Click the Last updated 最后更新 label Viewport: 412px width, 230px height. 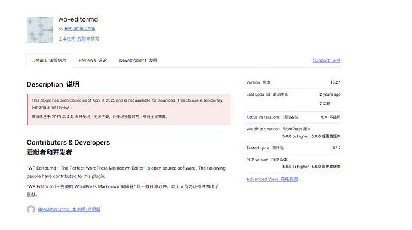(268, 94)
